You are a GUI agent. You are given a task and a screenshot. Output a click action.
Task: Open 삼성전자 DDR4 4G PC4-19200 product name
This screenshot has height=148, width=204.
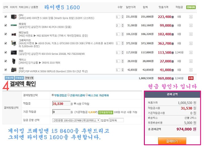point(45,27)
